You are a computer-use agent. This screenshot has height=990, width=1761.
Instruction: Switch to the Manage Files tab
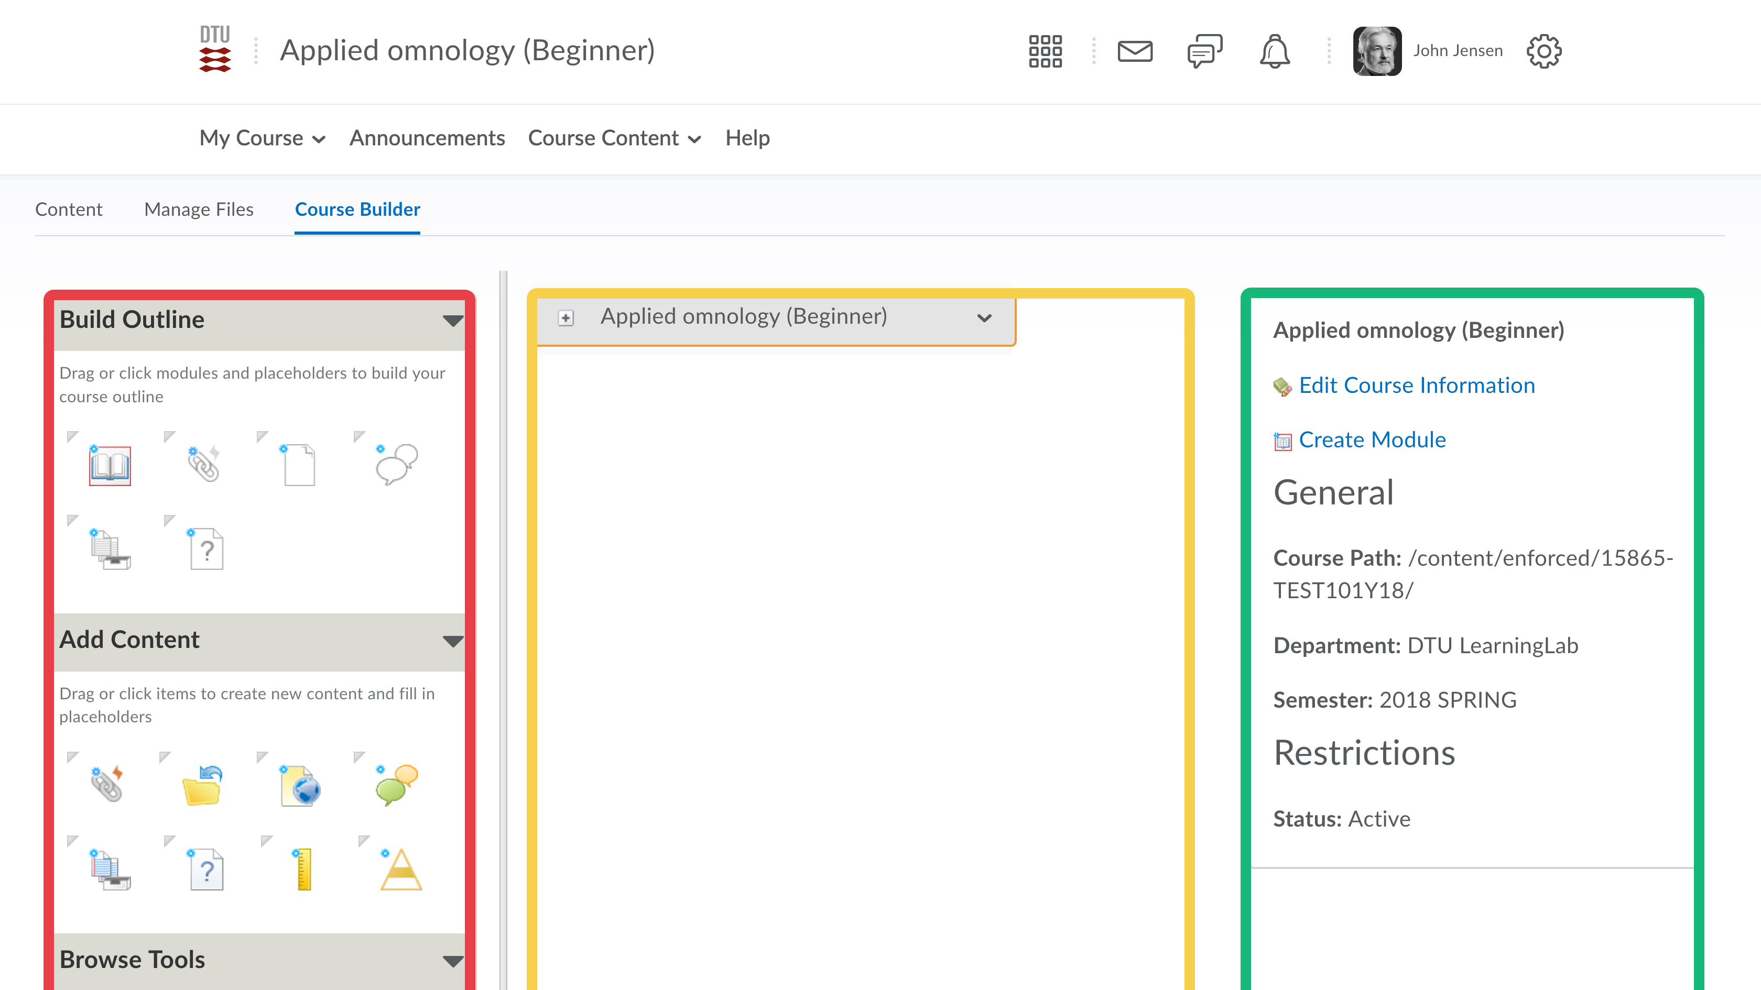tap(198, 209)
